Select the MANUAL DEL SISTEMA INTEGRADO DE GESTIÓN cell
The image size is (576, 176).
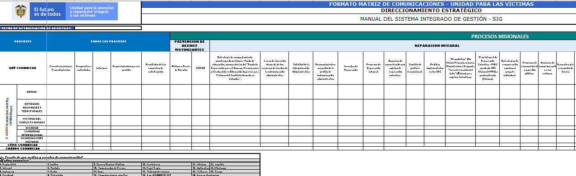coord(358,19)
